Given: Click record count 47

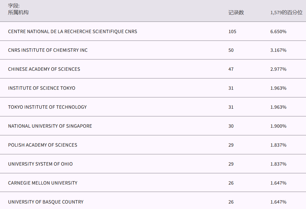Looking at the screenshot, I should [x=231, y=69].
